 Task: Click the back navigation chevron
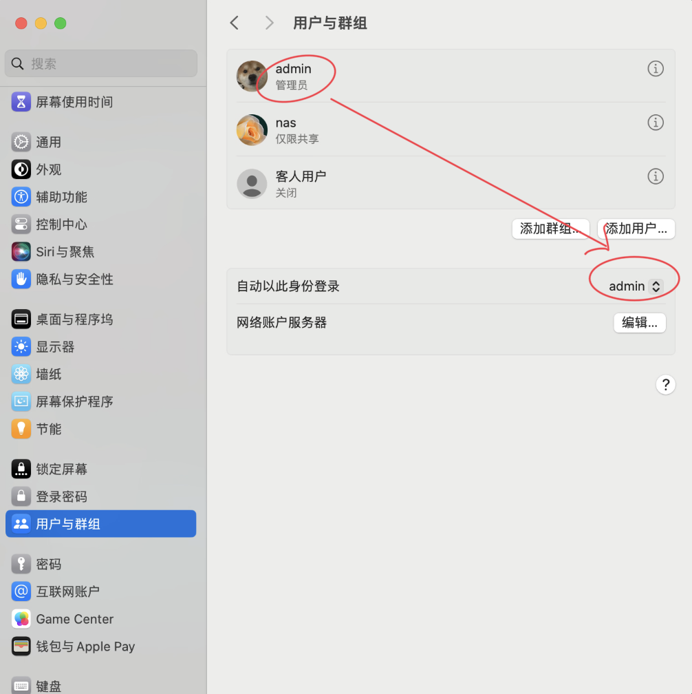(x=234, y=23)
